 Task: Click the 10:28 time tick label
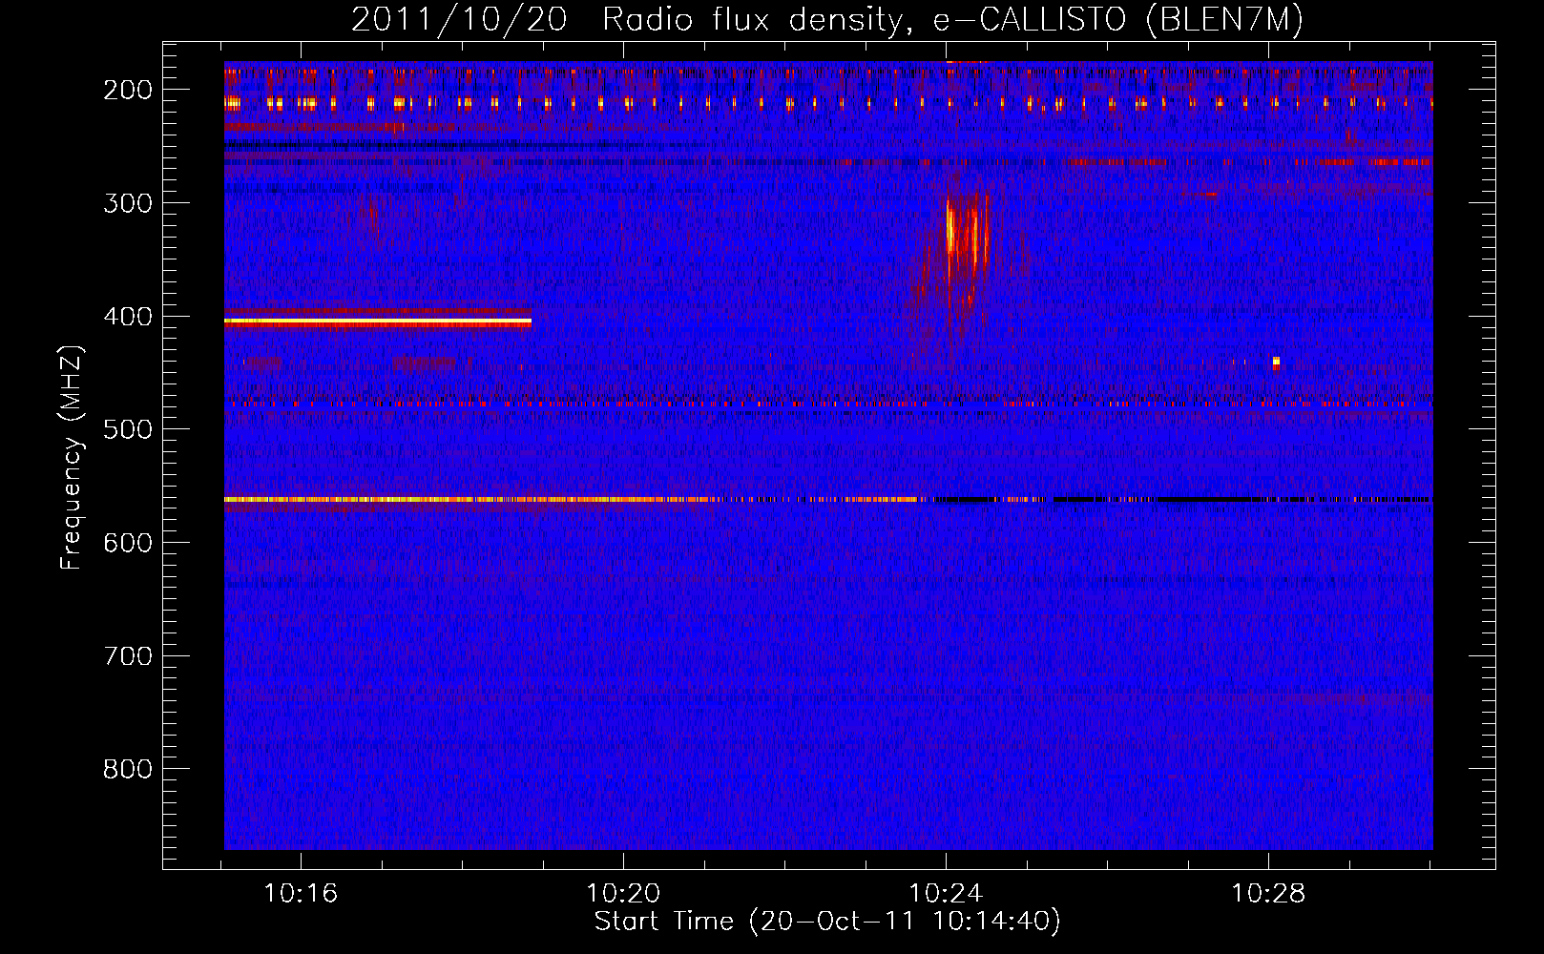1268,894
